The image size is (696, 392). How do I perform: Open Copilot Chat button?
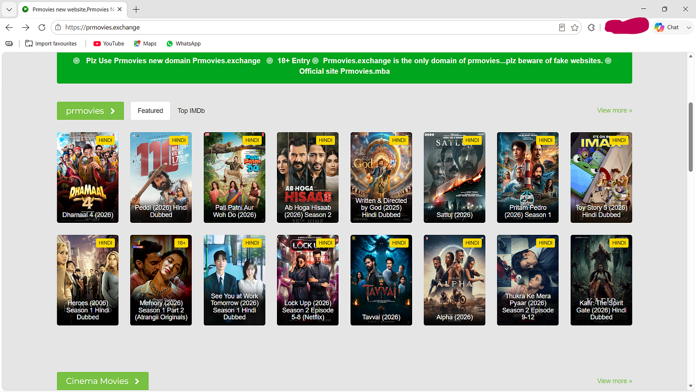click(x=667, y=27)
